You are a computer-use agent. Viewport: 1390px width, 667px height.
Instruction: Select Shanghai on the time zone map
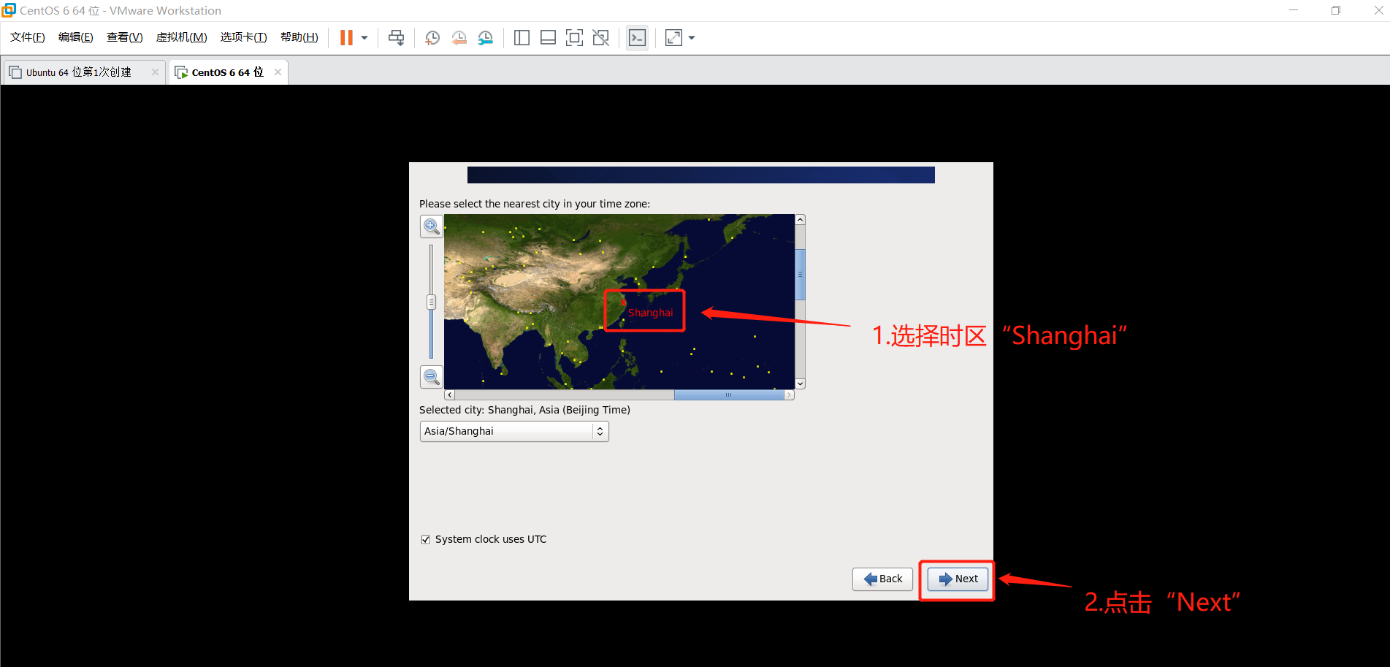623,302
